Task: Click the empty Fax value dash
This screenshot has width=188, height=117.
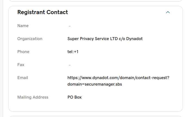Action: tap(70, 65)
